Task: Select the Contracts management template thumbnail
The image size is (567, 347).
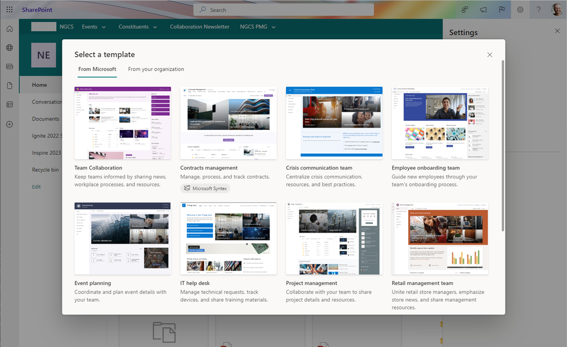Action: coord(229,123)
